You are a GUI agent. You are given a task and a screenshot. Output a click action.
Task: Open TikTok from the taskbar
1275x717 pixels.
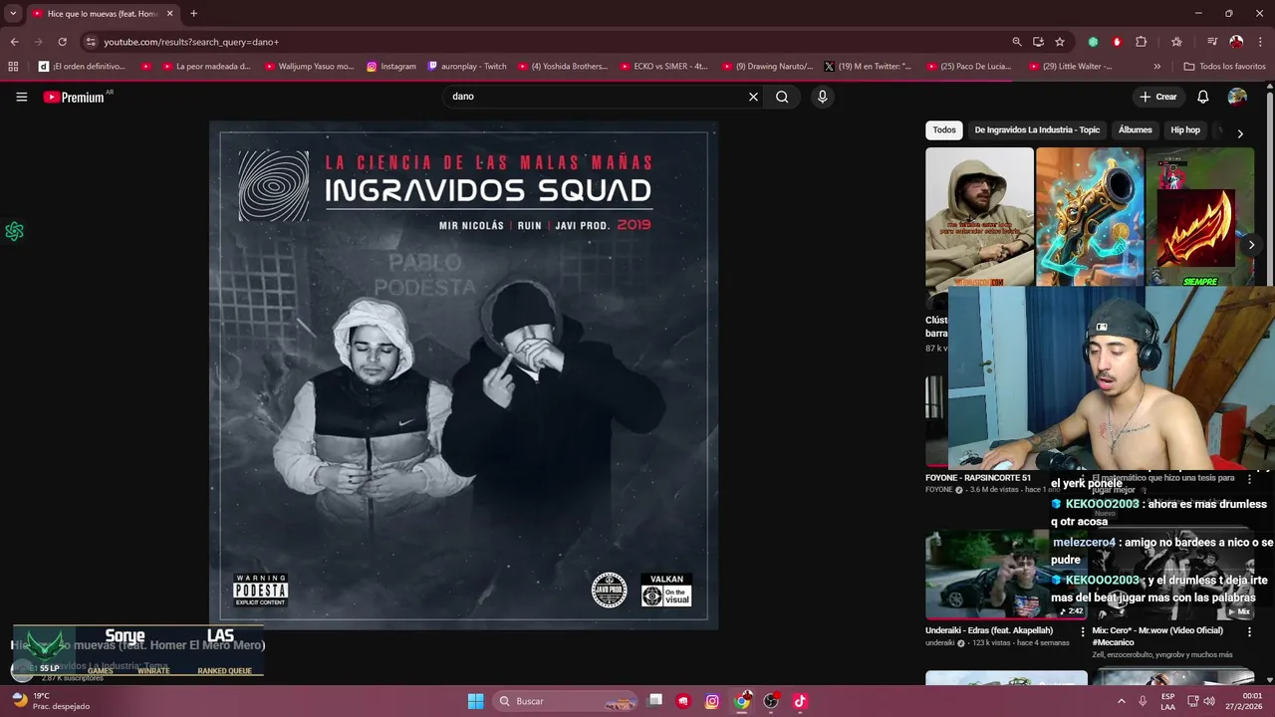tap(800, 701)
